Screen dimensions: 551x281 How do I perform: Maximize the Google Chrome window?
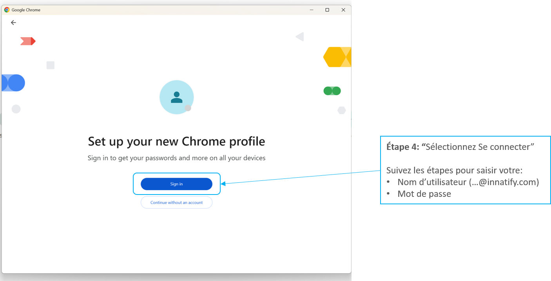click(x=327, y=10)
